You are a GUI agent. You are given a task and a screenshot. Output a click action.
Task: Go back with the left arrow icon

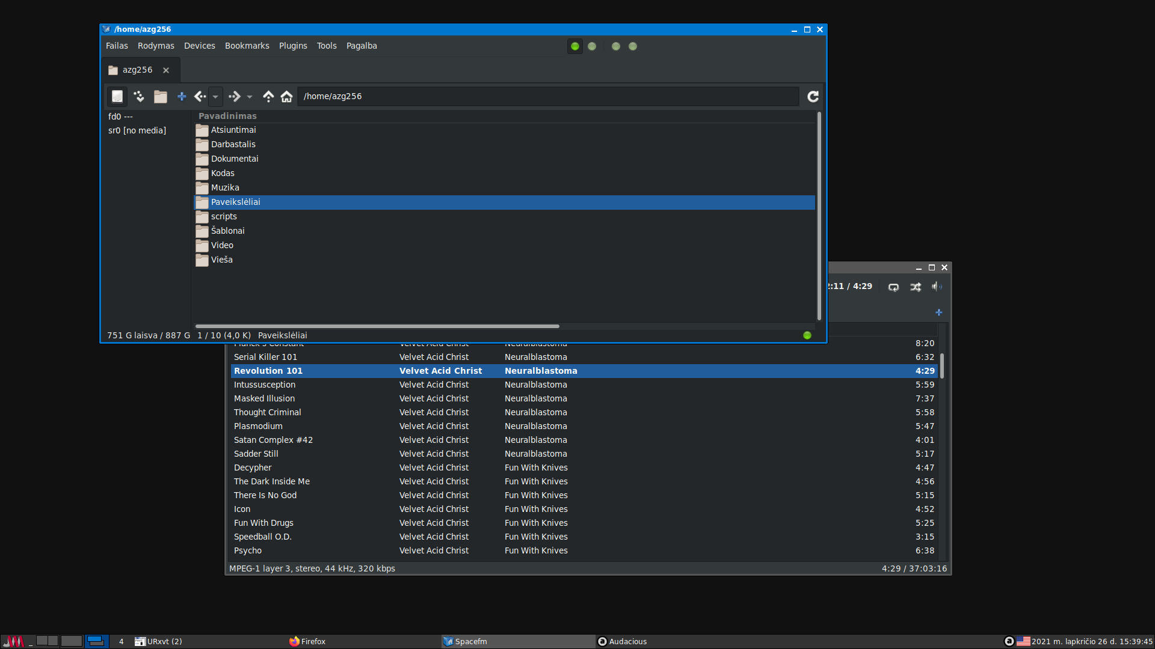tap(200, 97)
